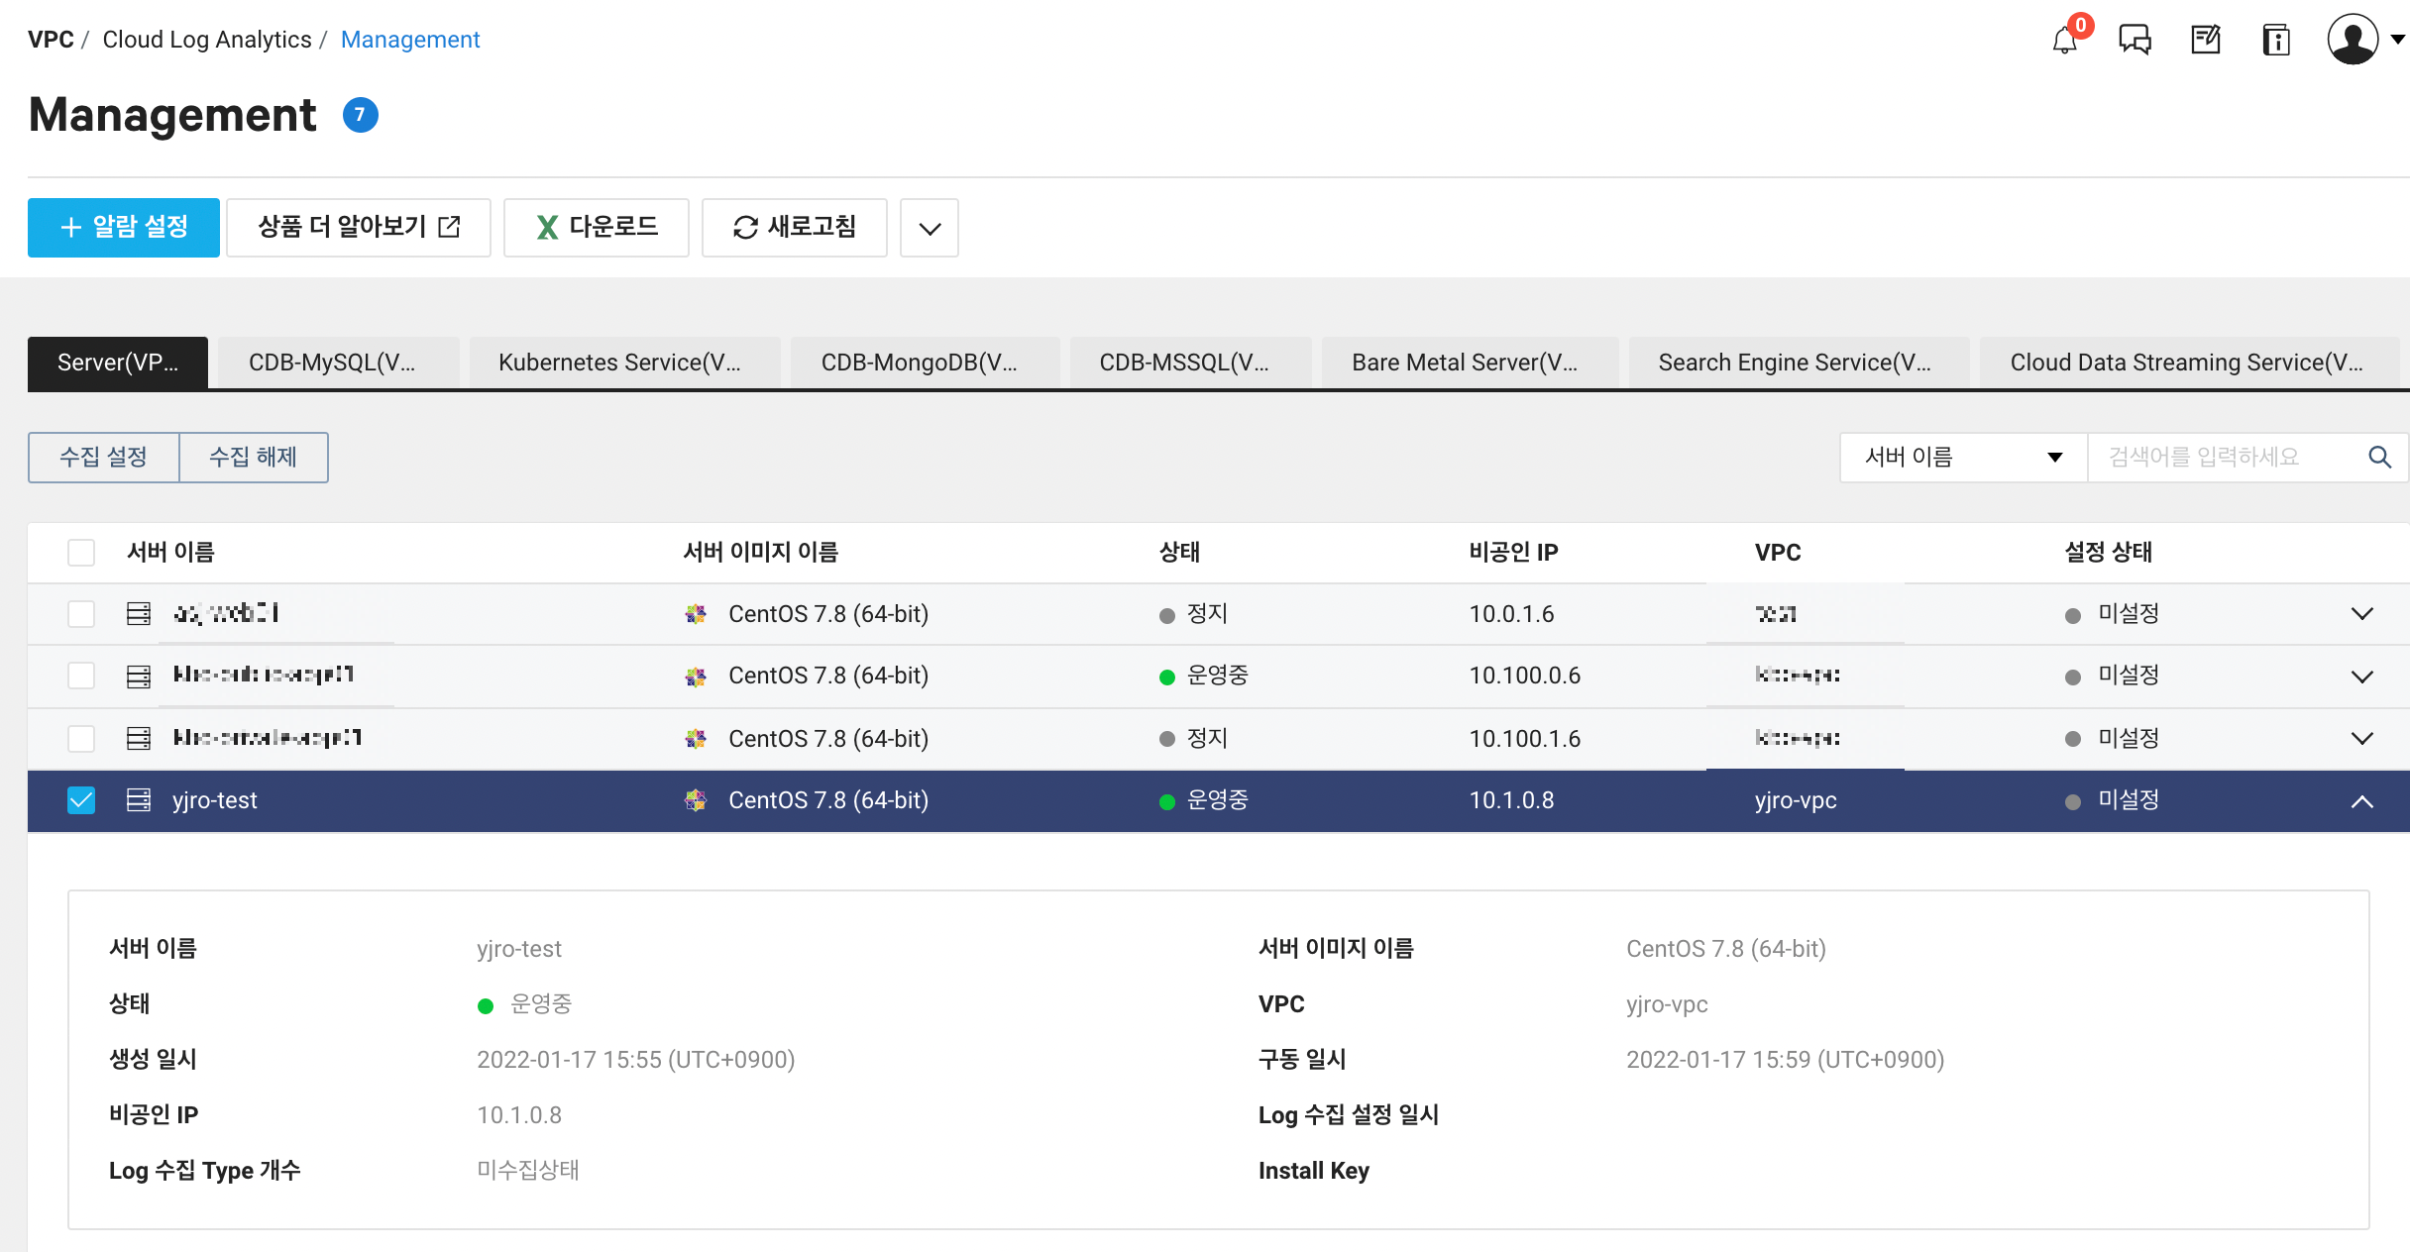Click the info guide icon in header

(2276, 41)
